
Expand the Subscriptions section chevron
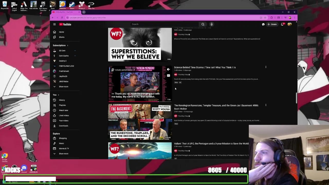(68, 45)
